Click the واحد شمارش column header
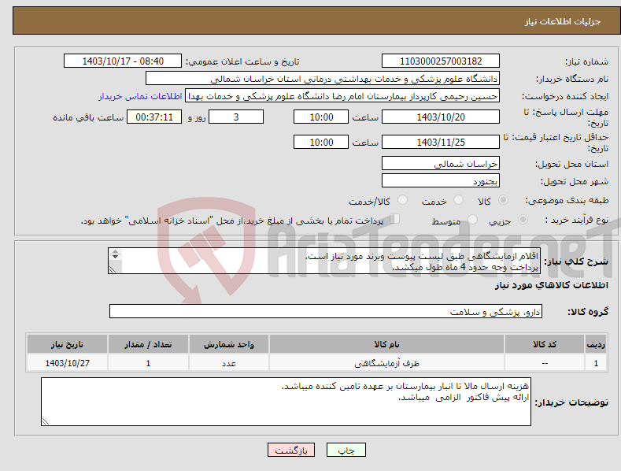Viewport: 621px width, 471px height. 229,344
